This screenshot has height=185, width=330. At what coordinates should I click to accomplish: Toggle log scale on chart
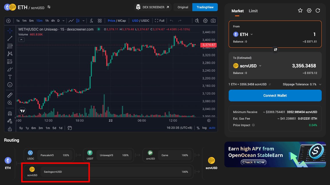(204, 128)
